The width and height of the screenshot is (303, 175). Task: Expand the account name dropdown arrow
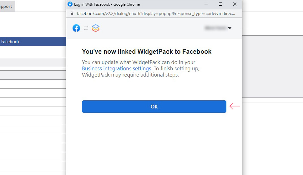tap(230, 28)
